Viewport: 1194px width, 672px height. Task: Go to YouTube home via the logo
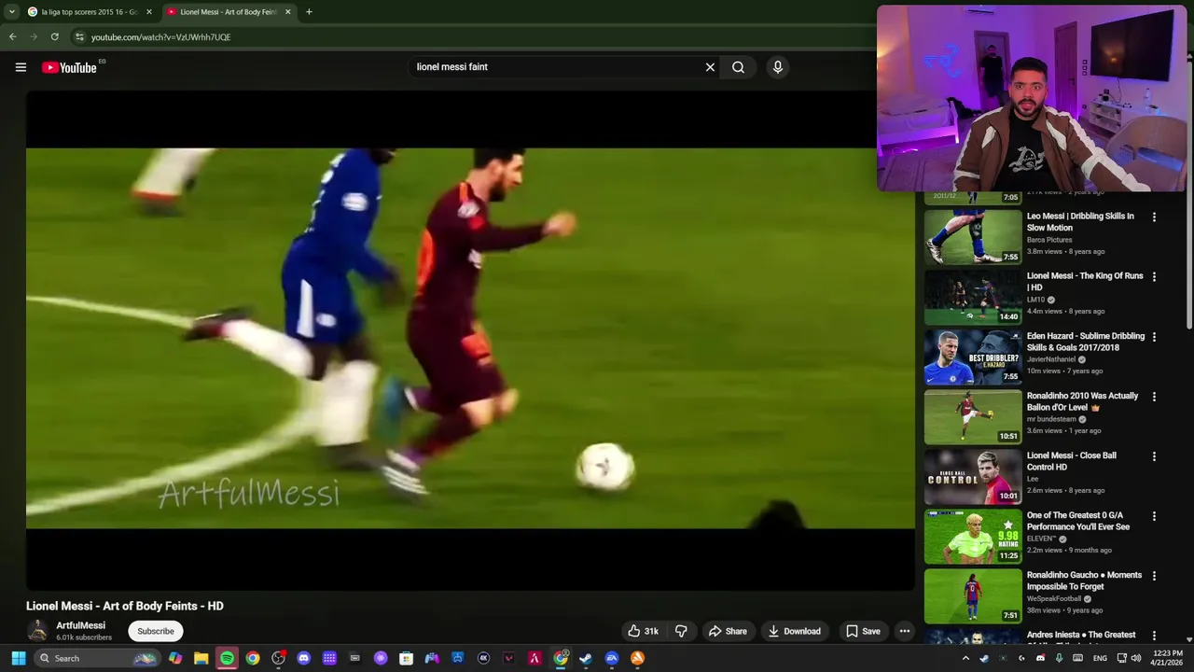coord(69,67)
